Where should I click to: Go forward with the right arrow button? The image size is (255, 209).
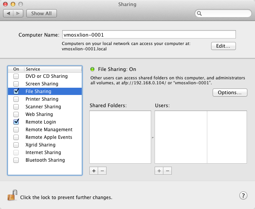19,13
